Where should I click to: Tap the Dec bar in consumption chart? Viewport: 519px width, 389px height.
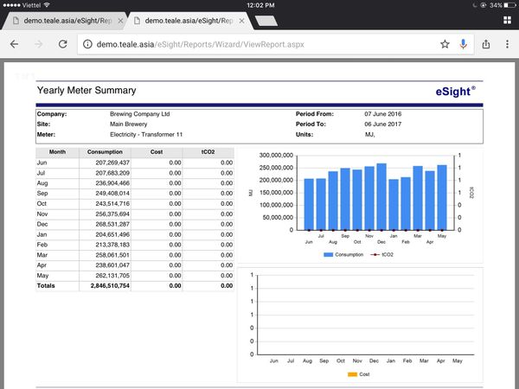click(381, 197)
